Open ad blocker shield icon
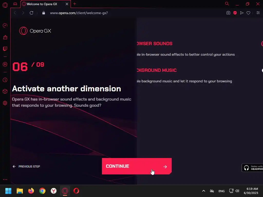 (235, 13)
